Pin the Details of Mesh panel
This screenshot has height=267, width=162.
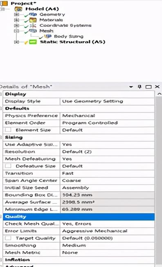coord(139,87)
